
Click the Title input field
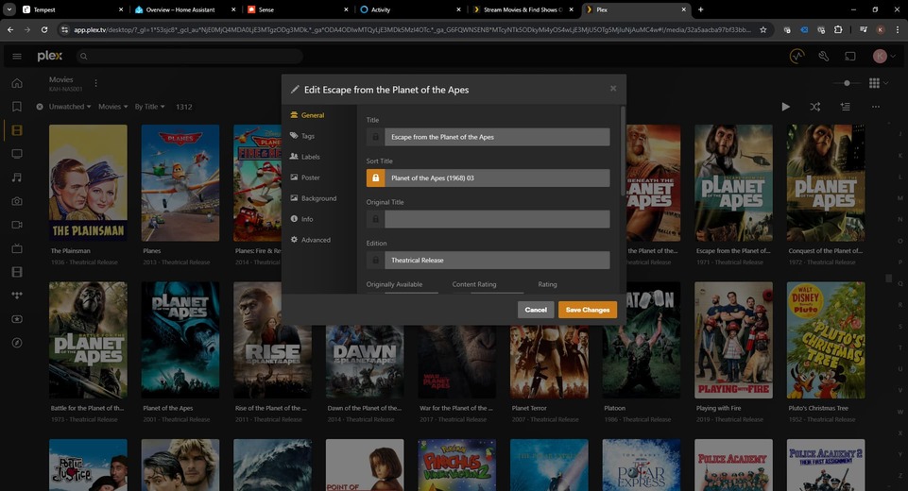[497, 137]
